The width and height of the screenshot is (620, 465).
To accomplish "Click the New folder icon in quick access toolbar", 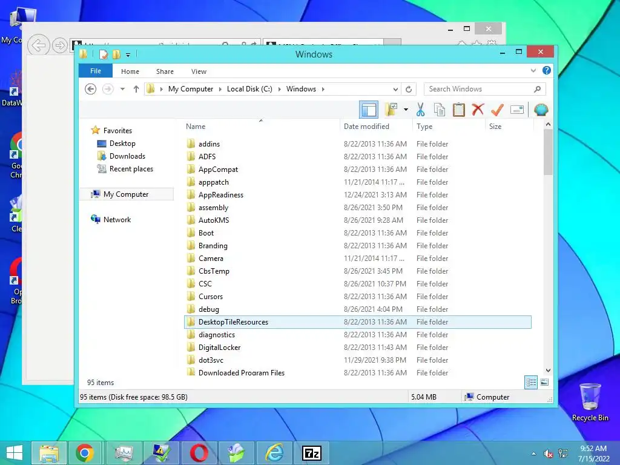I will pyautogui.click(x=116, y=54).
